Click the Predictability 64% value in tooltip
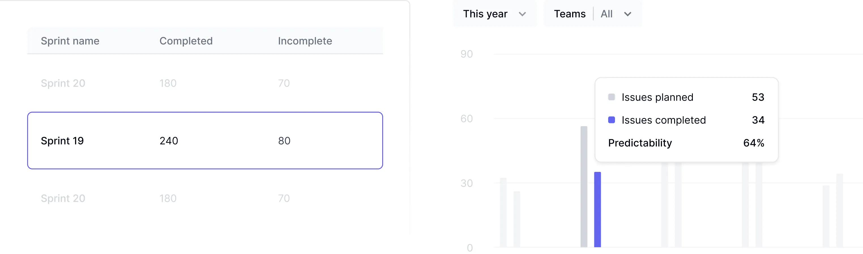 (x=753, y=143)
